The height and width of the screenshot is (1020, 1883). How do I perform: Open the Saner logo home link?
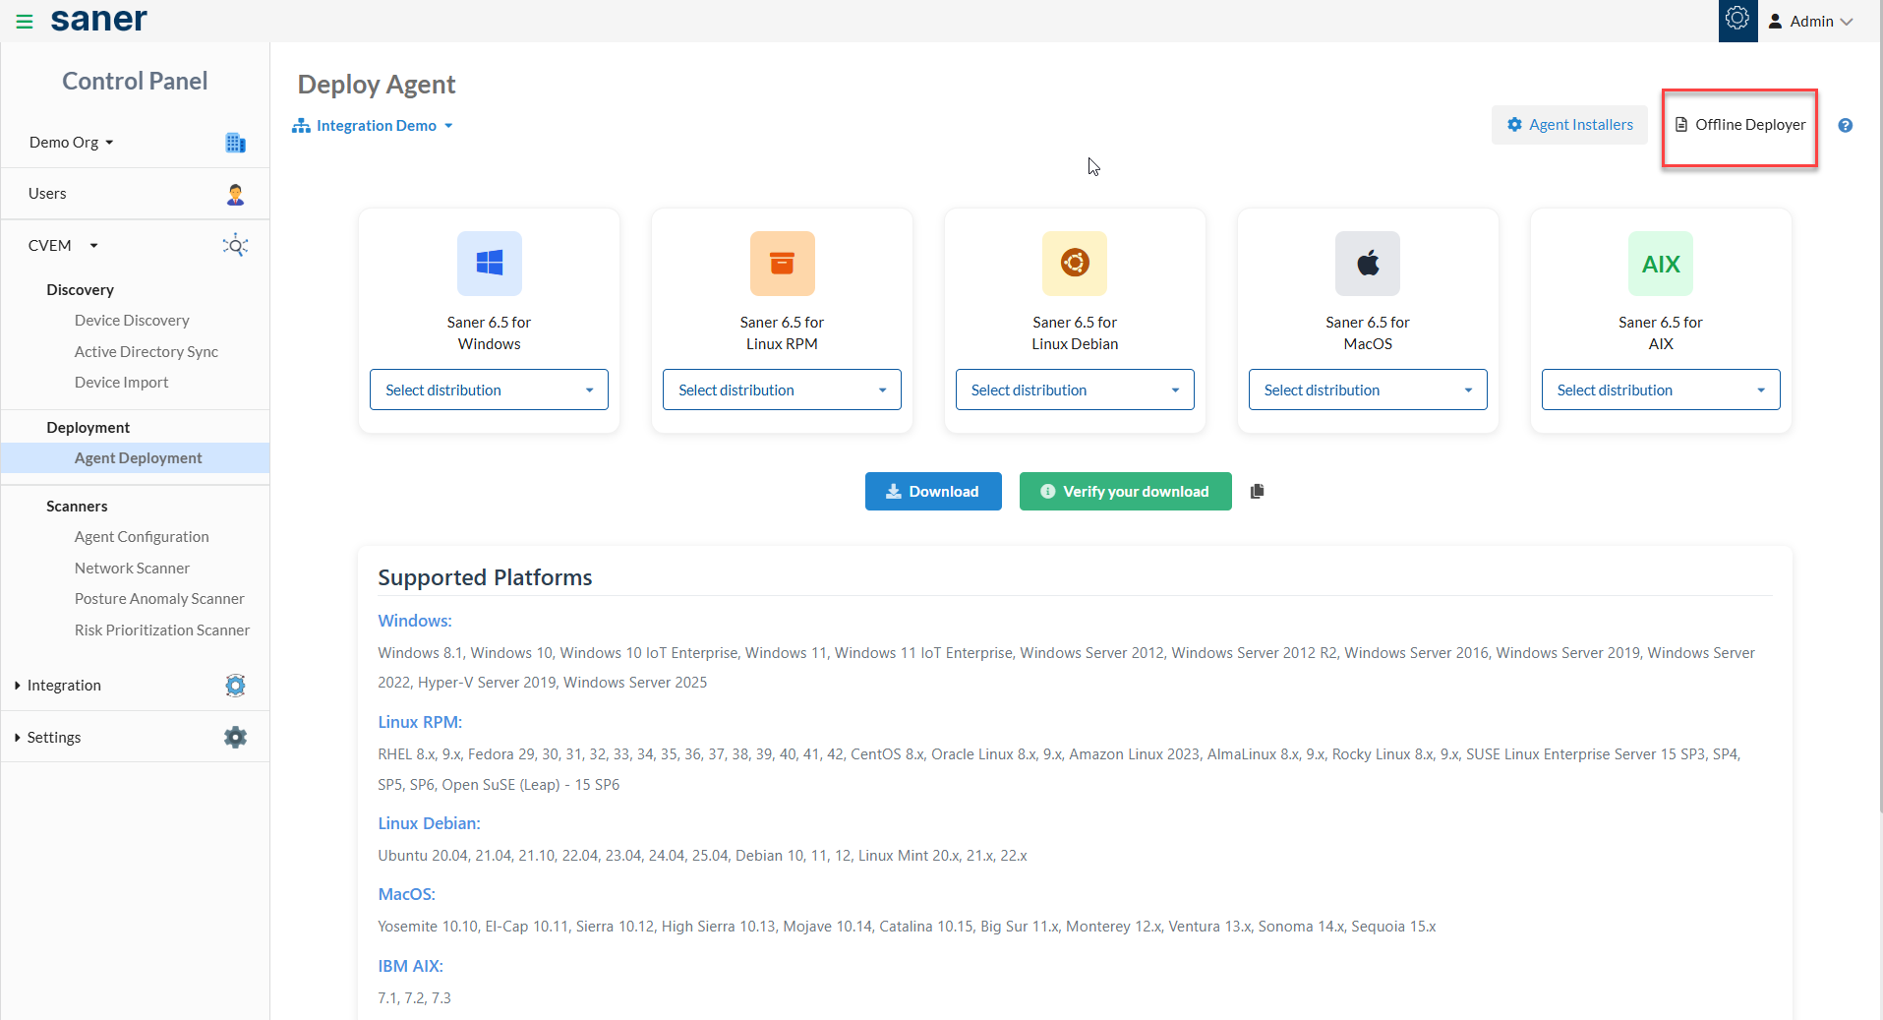98,19
